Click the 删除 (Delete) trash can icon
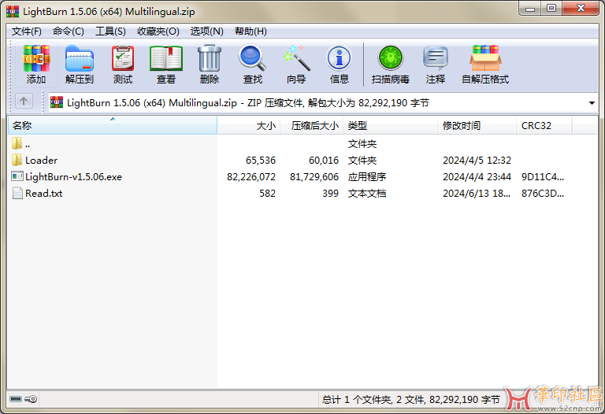 tap(210, 58)
